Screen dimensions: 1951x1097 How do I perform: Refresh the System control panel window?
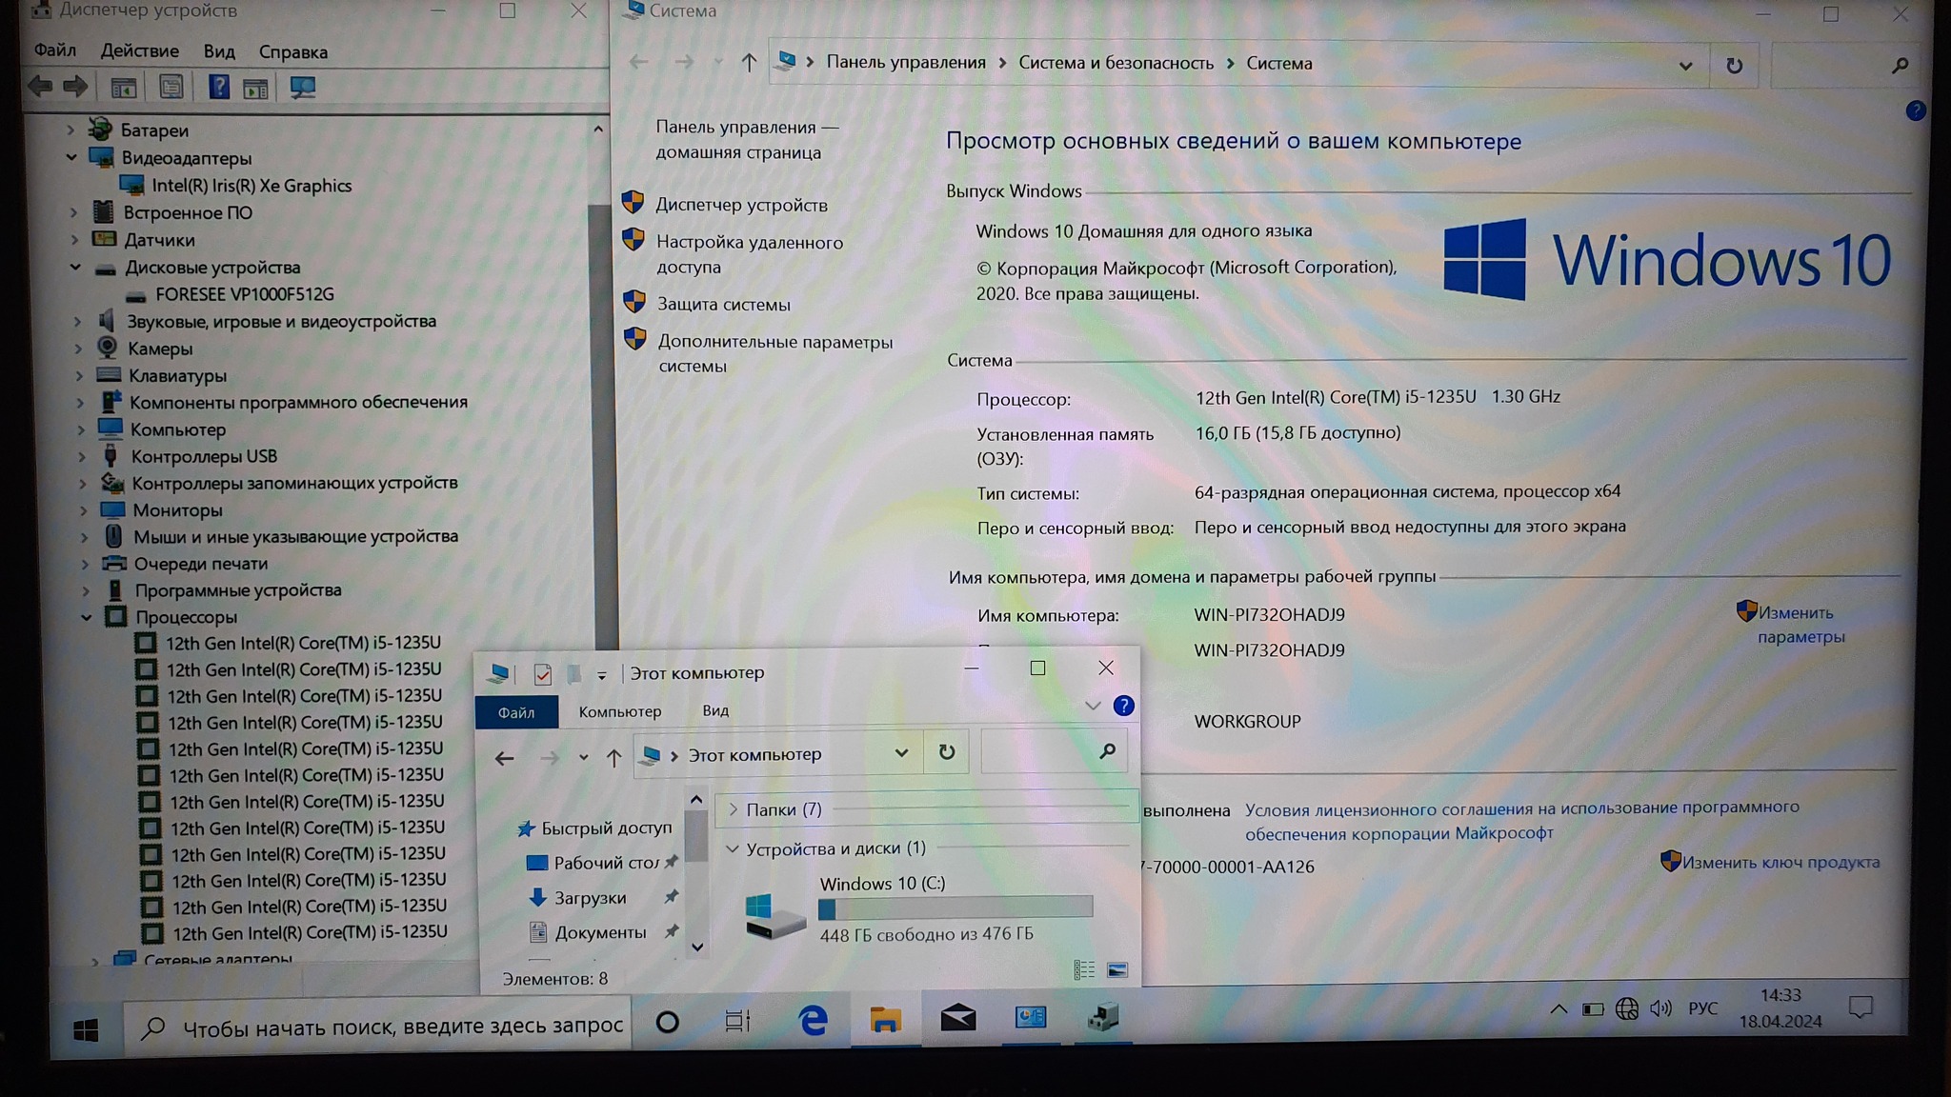[1734, 65]
